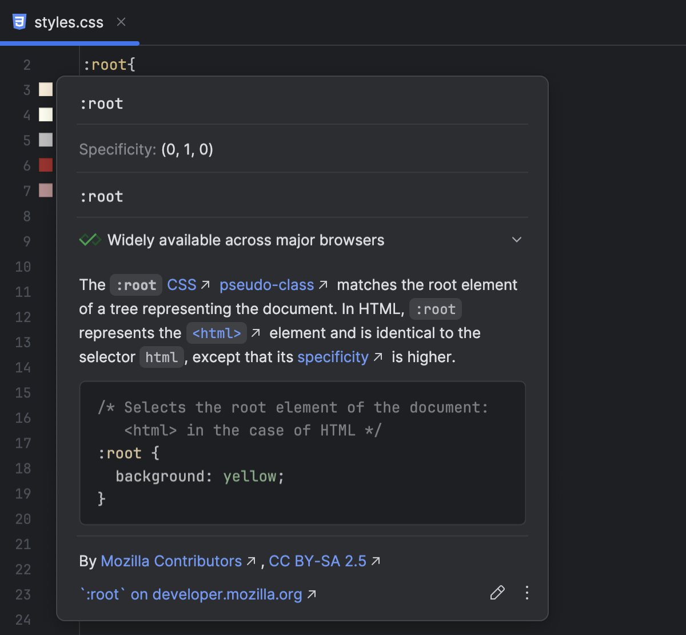The image size is (686, 635).
Task: Click the specificity hyperlink in the description
Action: (x=332, y=356)
